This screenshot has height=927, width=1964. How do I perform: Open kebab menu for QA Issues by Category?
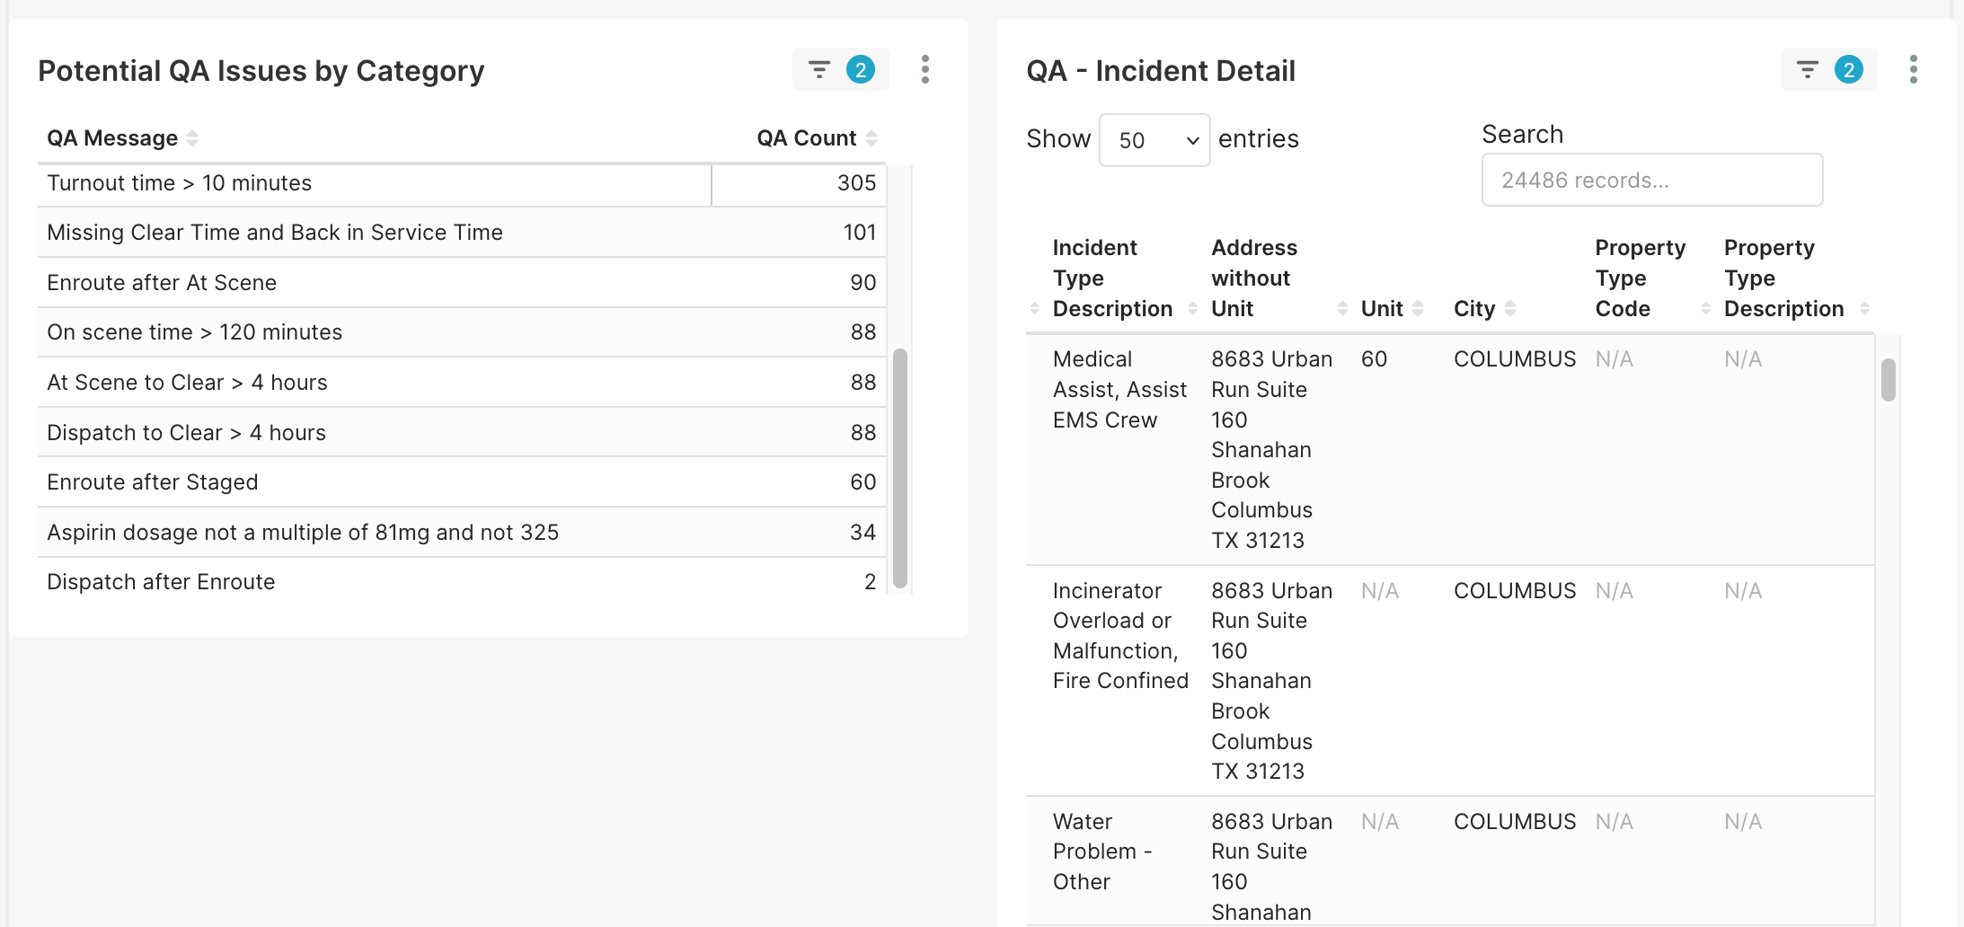[924, 69]
